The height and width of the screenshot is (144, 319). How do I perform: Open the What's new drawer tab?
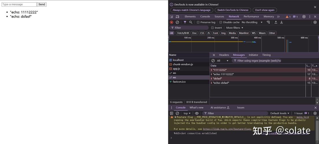pyautogui.click(x=196, y=107)
